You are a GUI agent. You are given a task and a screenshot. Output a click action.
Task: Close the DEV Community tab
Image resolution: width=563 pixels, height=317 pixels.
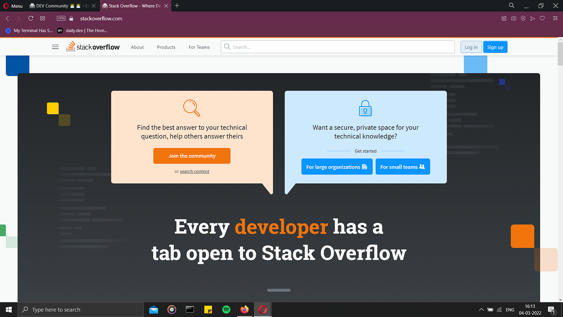coord(93,6)
